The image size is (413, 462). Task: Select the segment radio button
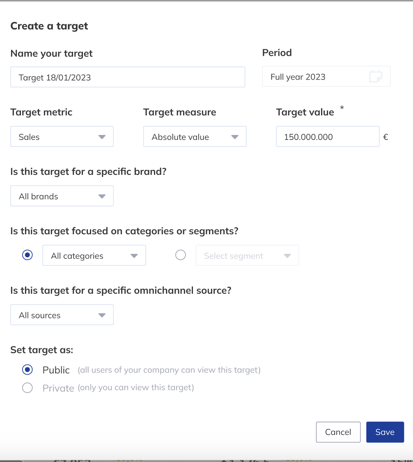tap(181, 255)
